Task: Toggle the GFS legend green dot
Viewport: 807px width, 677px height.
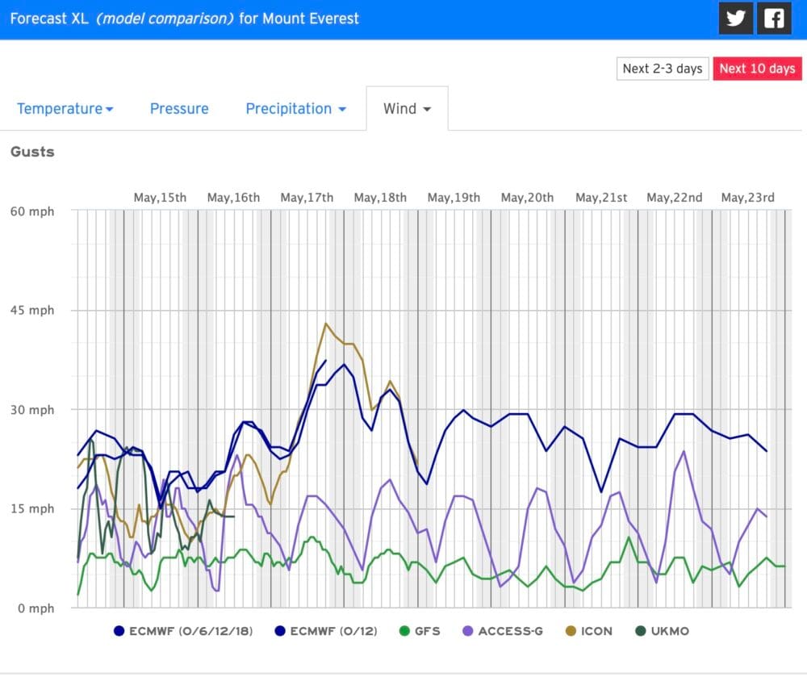Action: [406, 631]
